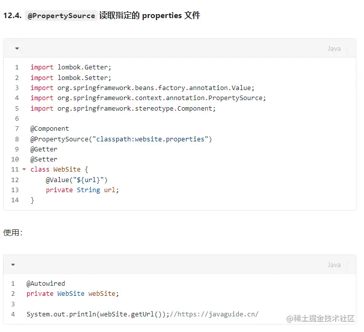The height and width of the screenshot is (332, 364).
Task: Click the @Value("${url}") line
Action: (x=76, y=180)
